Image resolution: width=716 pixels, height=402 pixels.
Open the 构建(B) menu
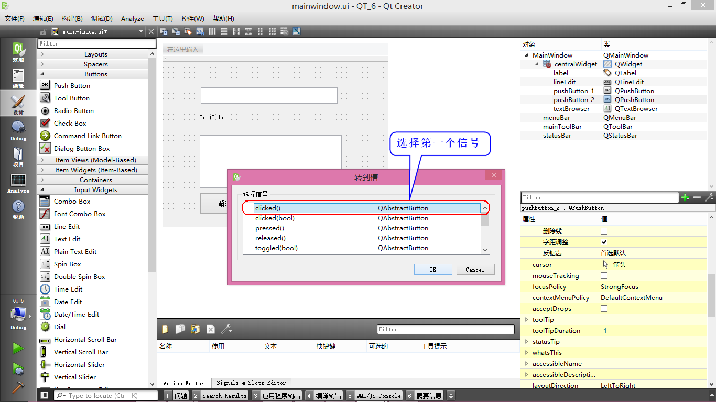tap(72, 18)
